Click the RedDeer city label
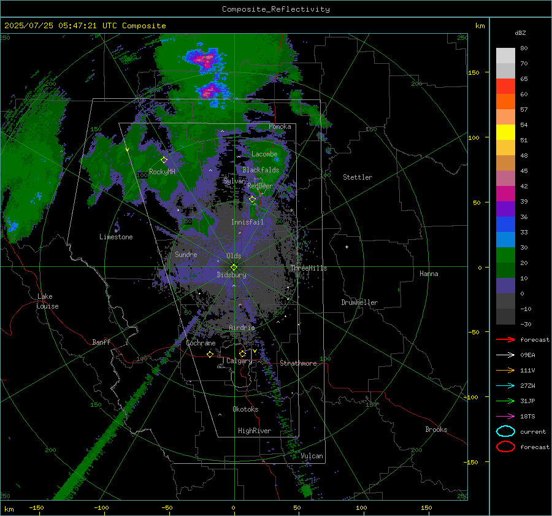Screen dimensions: 552x516 click(x=260, y=186)
